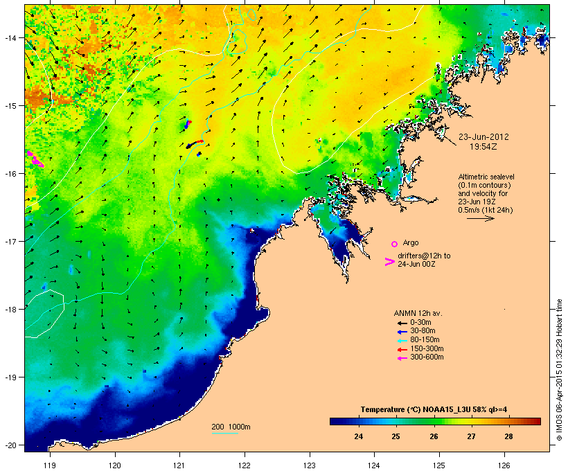
Task: Click the 123 longitude axis label
Action: click(x=310, y=465)
